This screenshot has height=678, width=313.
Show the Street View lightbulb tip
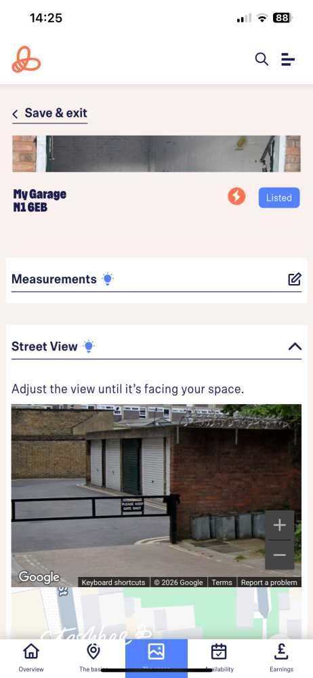[x=89, y=346]
